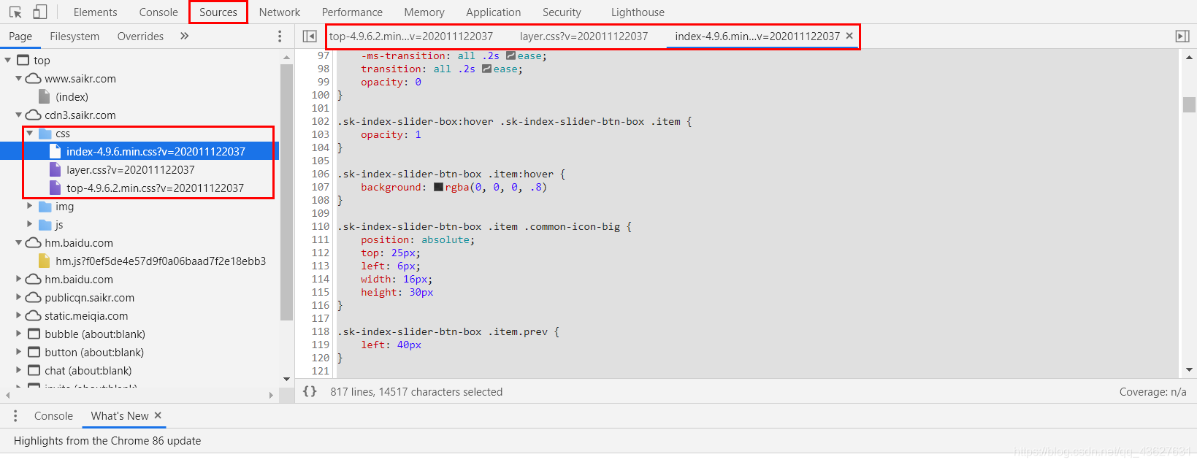Expand the button (about:blank) frame
This screenshot has width=1197, height=465.
(19, 352)
